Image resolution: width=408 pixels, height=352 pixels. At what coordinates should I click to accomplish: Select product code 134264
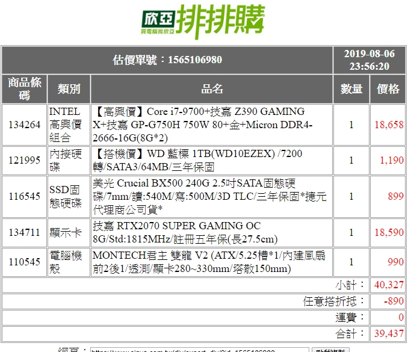[25, 125]
